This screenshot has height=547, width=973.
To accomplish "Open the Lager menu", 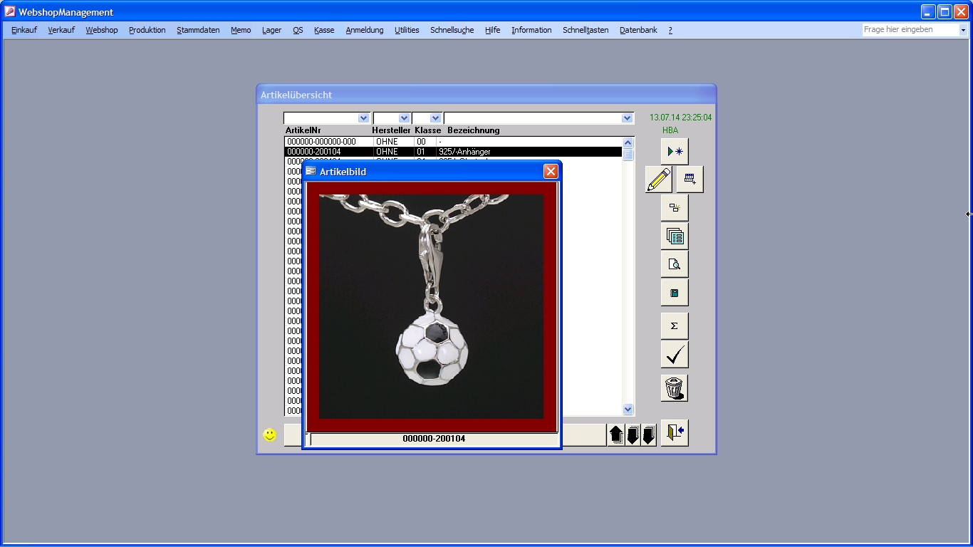I will coord(271,30).
